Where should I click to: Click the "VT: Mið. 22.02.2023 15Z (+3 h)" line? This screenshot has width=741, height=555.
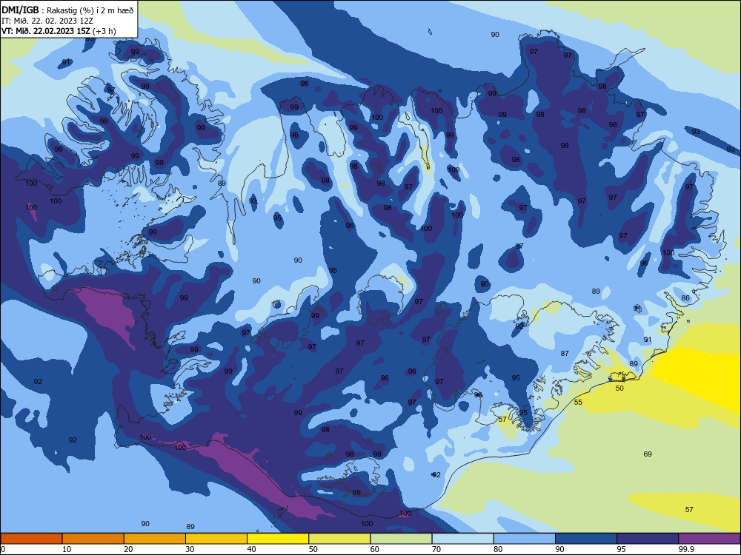pos(58,31)
